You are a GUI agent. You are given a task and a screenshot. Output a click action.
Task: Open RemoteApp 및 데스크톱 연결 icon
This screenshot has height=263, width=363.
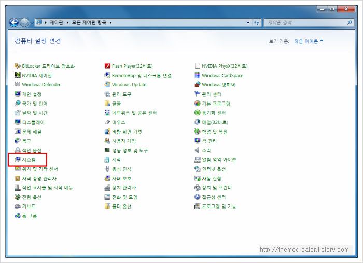click(x=107, y=76)
